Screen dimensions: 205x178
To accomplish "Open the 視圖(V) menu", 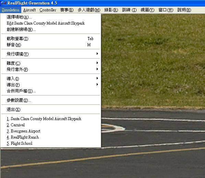I will coord(147,10).
